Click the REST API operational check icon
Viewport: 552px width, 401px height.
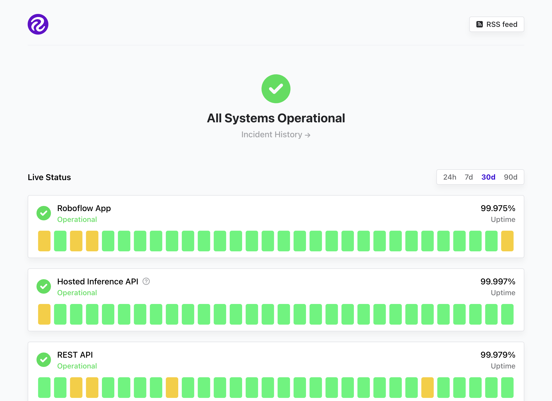pyautogui.click(x=44, y=360)
